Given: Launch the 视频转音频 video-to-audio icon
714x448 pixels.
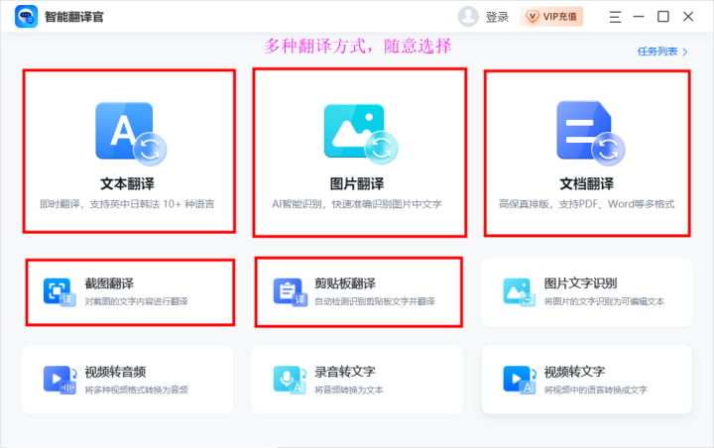Looking at the screenshot, I should point(59,380).
